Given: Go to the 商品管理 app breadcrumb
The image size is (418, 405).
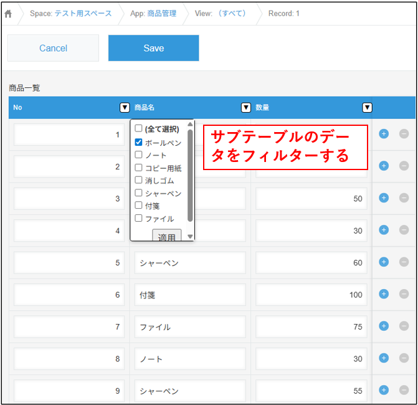Looking at the screenshot, I should point(161,14).
